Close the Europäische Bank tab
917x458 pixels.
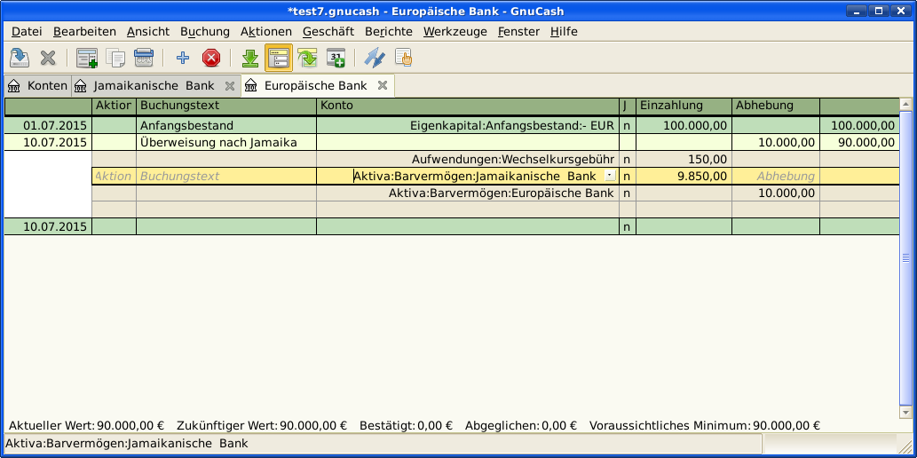click(383, 86)
